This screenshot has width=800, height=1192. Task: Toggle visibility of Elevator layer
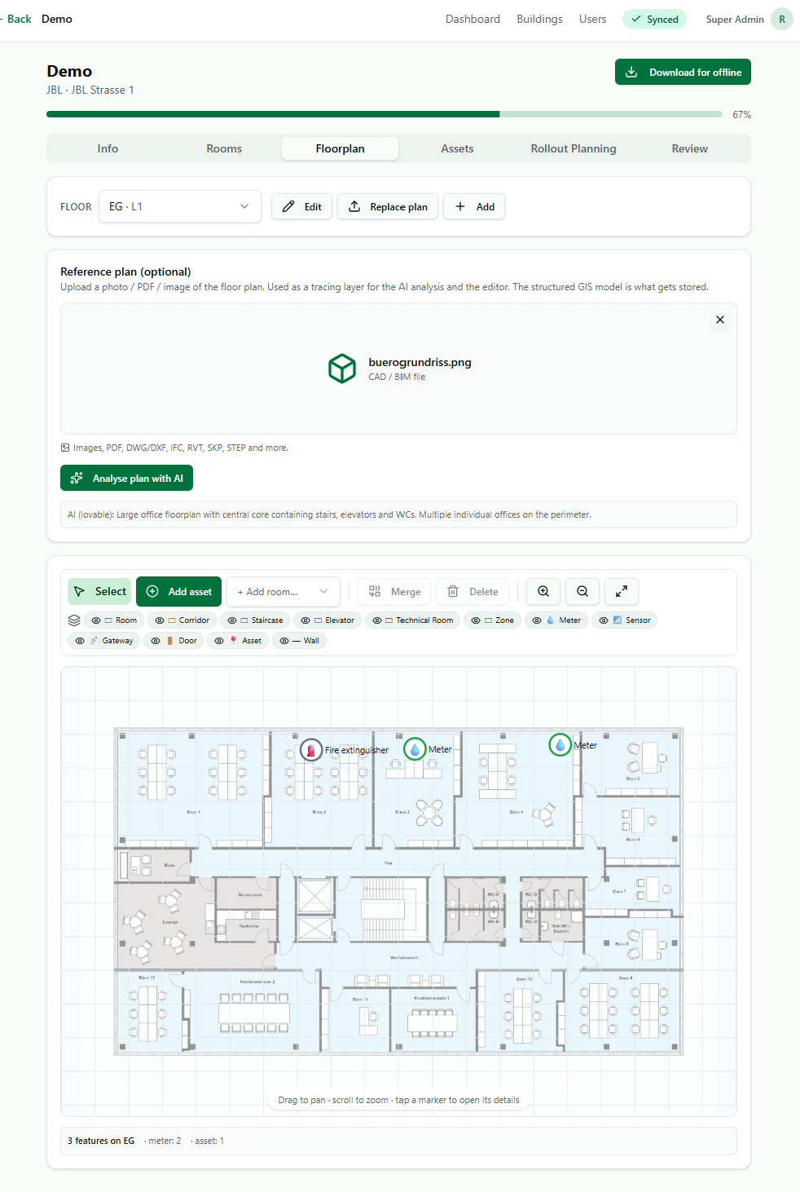coord(327,620)
